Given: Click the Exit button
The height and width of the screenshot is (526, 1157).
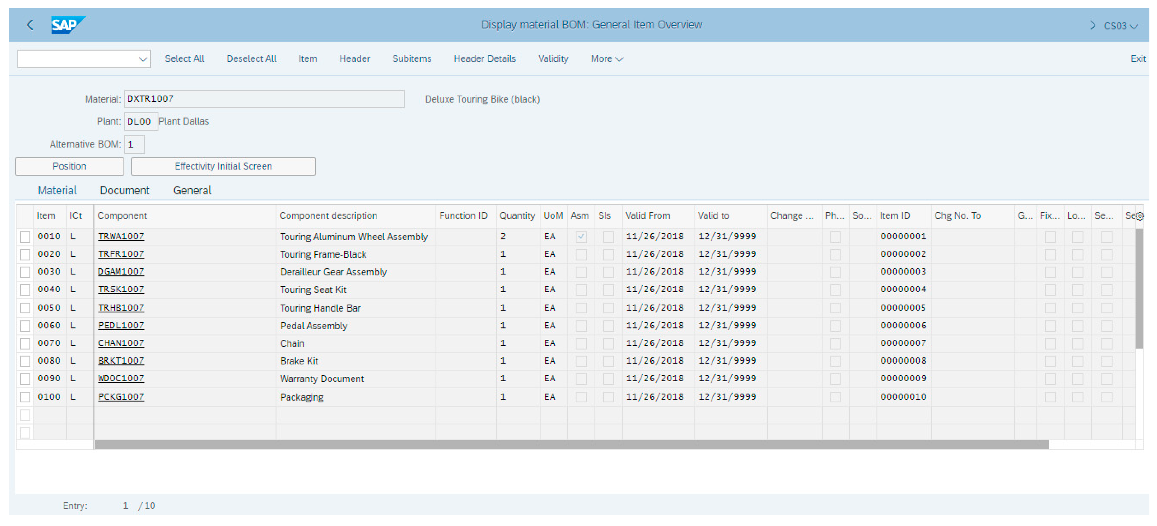Looking at the screenshot, I should click(x=1138, y=59).
